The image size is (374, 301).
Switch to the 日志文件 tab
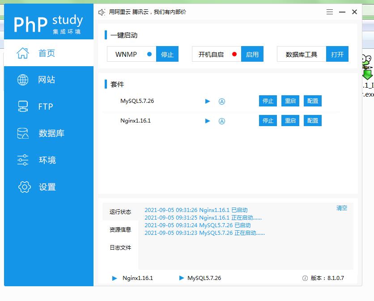tap(120, 247)
